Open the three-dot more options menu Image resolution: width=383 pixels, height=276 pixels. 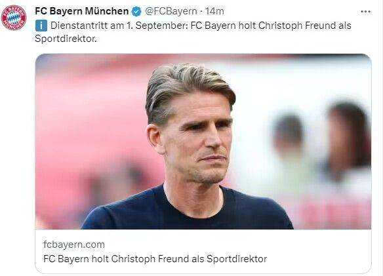366,12
